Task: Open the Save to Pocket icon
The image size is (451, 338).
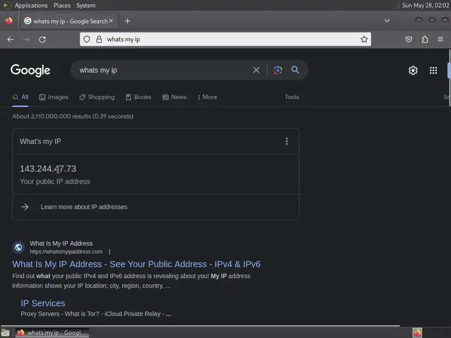Action: [408, 39]
